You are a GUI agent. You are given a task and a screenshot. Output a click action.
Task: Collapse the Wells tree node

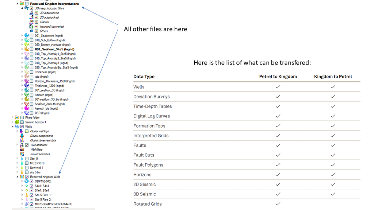(12, 127)
